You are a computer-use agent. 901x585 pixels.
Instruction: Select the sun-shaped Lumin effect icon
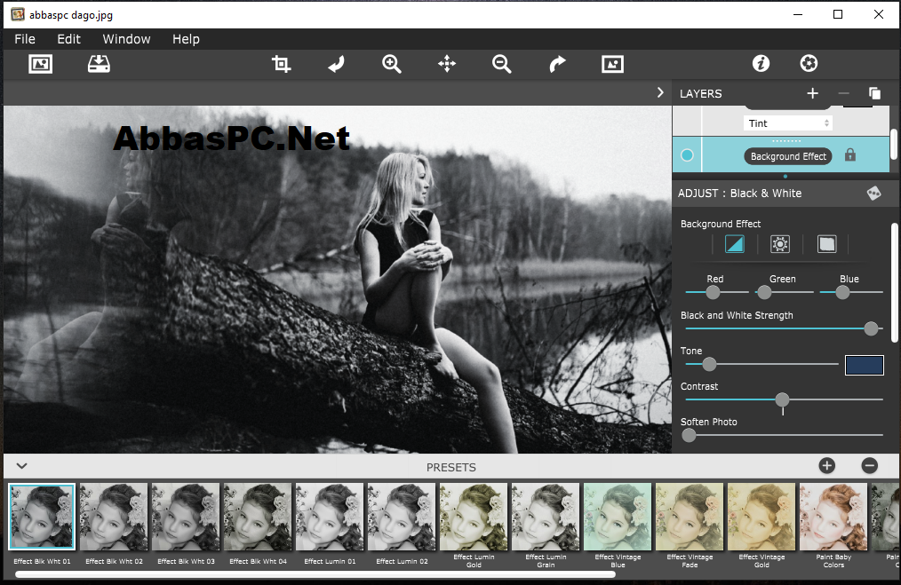pos(780,244)
